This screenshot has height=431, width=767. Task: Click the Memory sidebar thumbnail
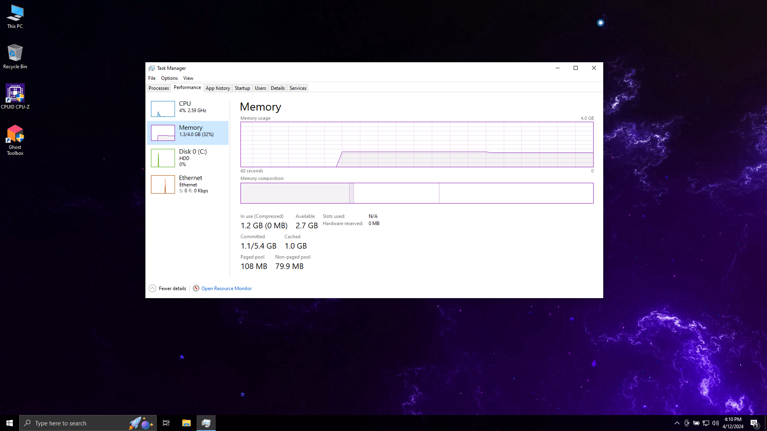click(163, 133)
